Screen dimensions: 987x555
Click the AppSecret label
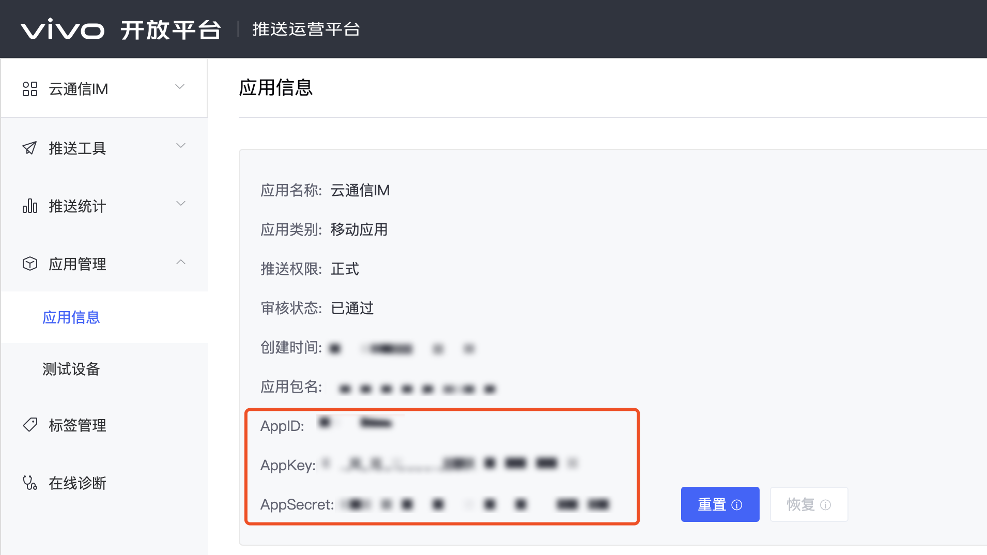297,505
